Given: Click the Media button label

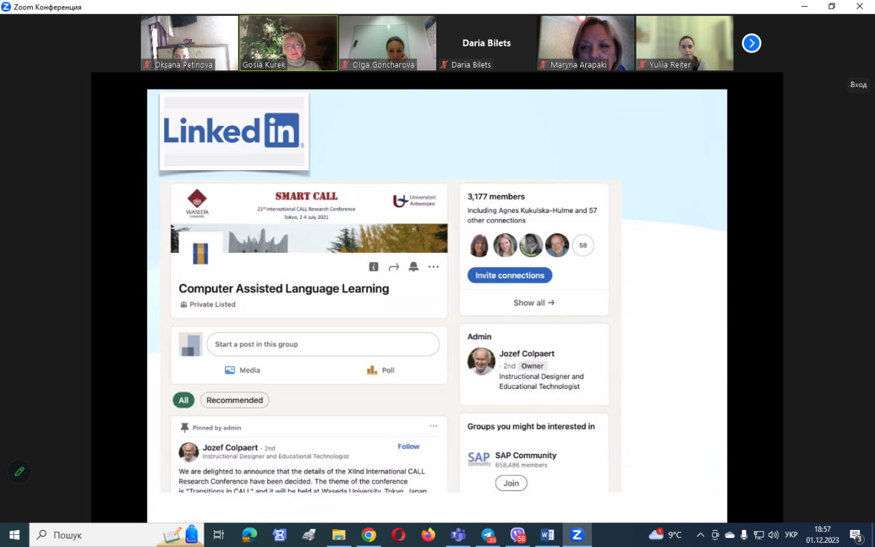Looking at the screenshot, I should point(250,370).
